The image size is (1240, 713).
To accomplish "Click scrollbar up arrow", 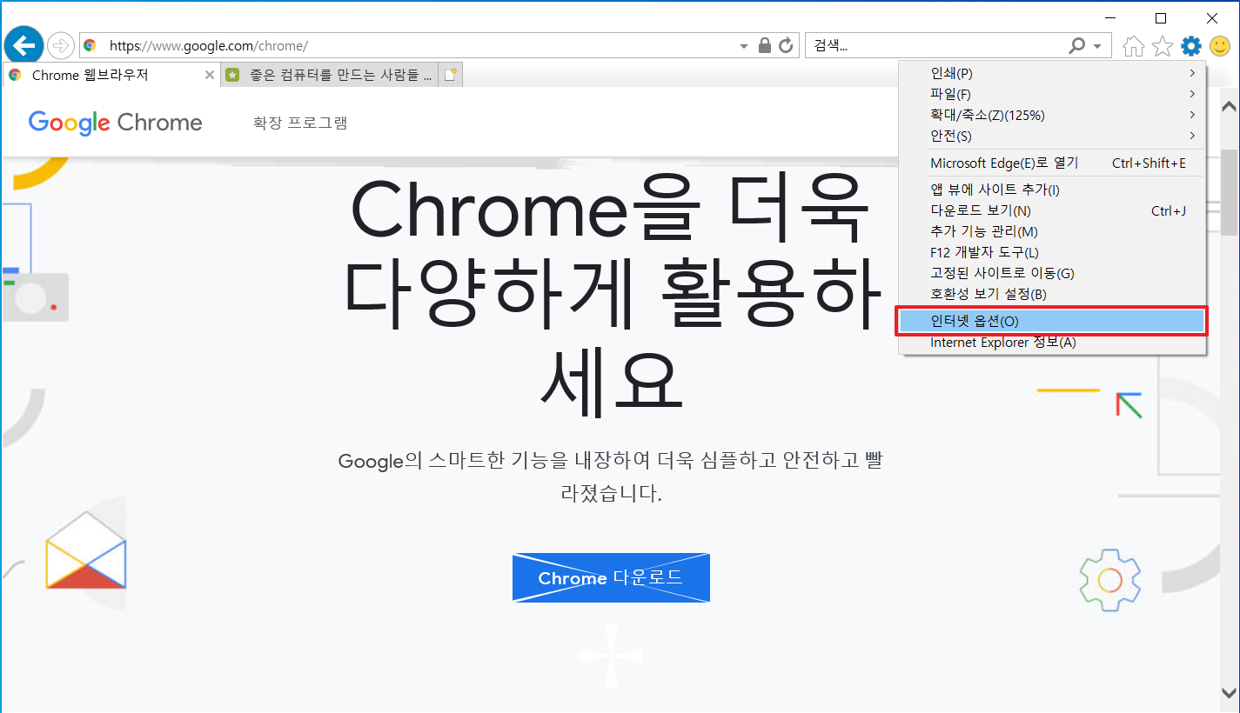I will pyautogui.click(x=1230, y=107).
